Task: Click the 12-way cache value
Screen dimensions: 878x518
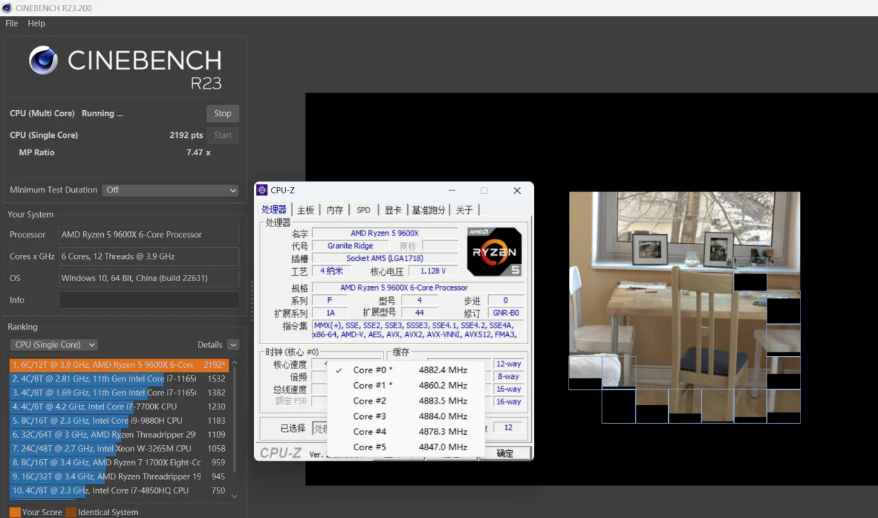Action: point(508,364)
